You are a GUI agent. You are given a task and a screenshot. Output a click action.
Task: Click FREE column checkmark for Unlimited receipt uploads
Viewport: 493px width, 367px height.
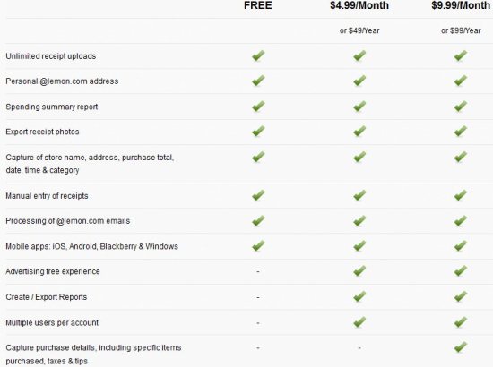258,55
